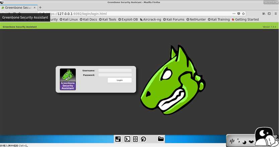The height and width of the screenshot is (147, 279).
Task: Click the Save to Pocket icon
Action: tap(239, 14)
